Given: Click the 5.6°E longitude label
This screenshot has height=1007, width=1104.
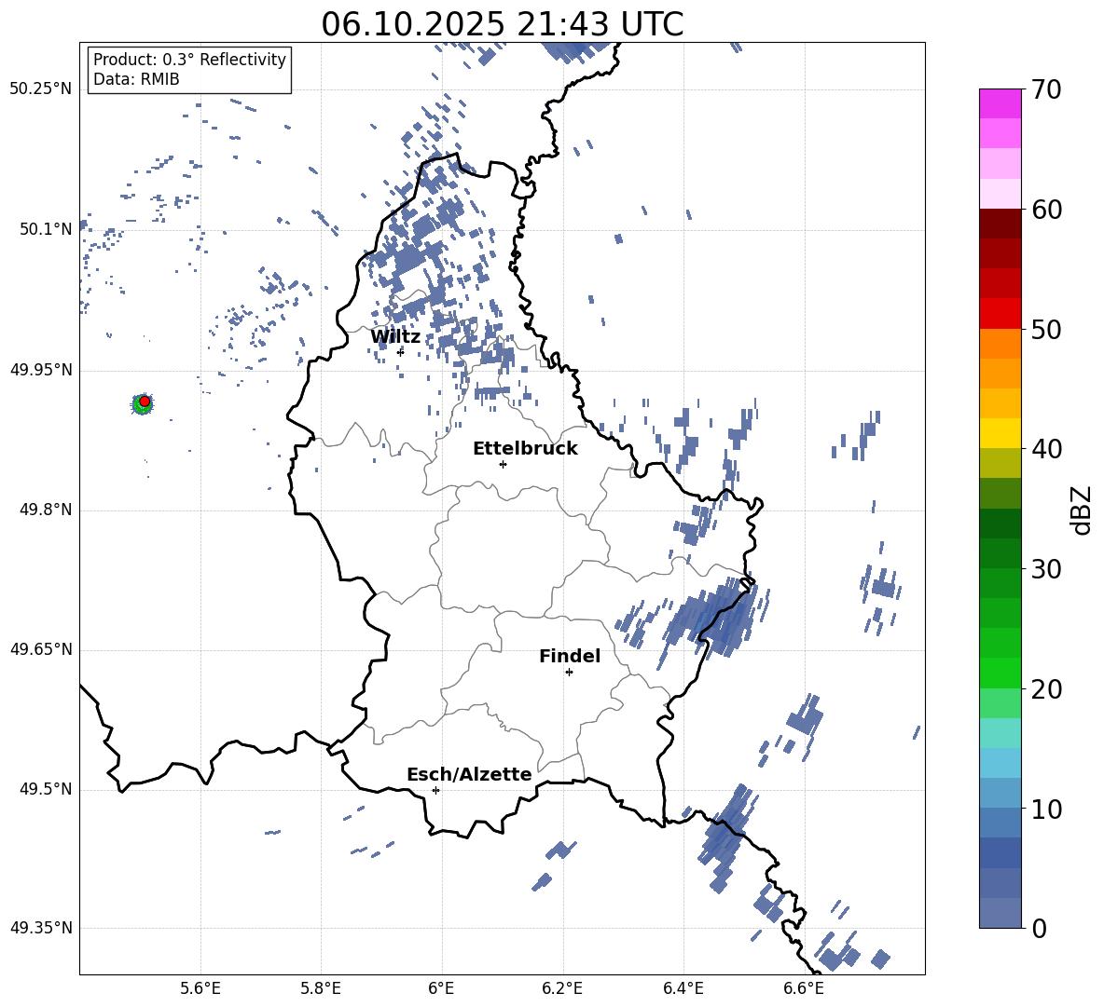Looking at the screenshot, I should [x=200, y=988].
